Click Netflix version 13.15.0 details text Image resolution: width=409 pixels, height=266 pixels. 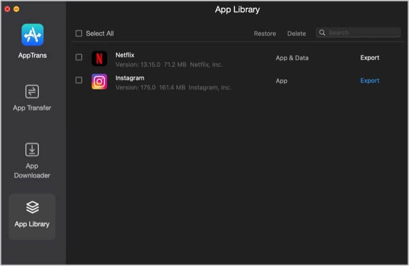click(169, 65)
